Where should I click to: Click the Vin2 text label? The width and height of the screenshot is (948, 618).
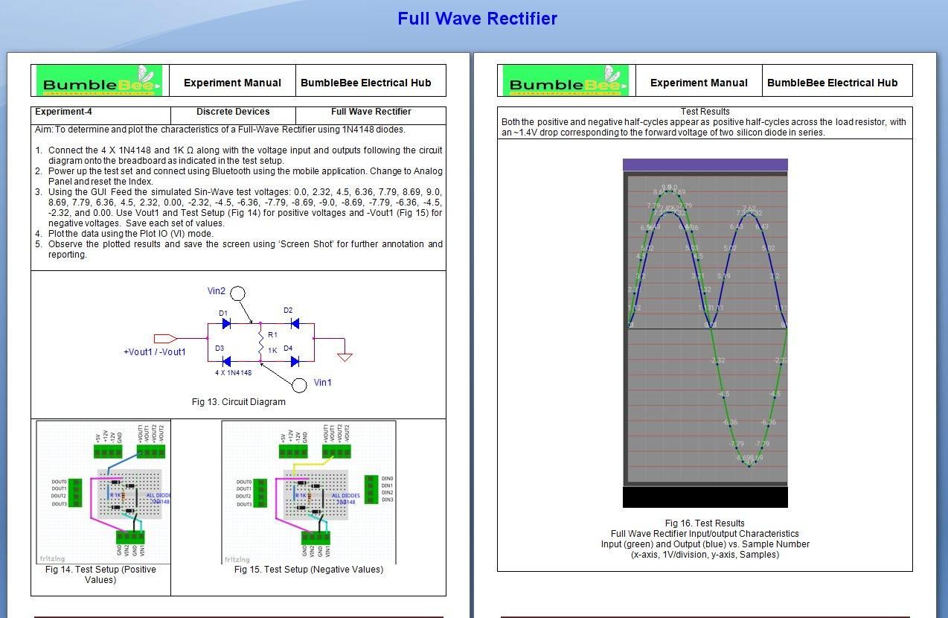tap(216, 291)
